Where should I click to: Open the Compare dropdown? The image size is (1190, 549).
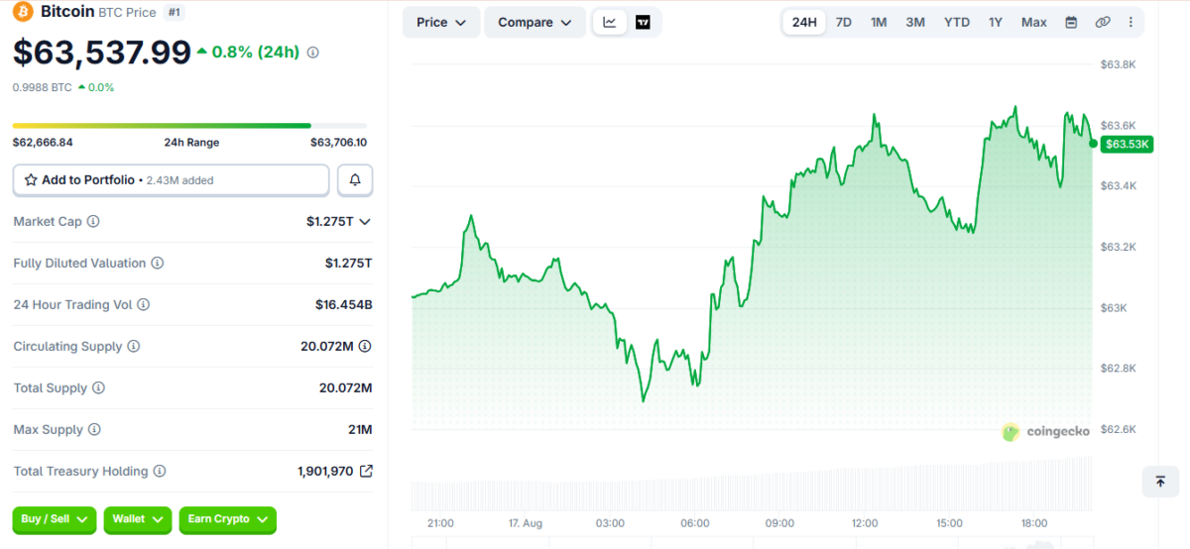[535, 22]
